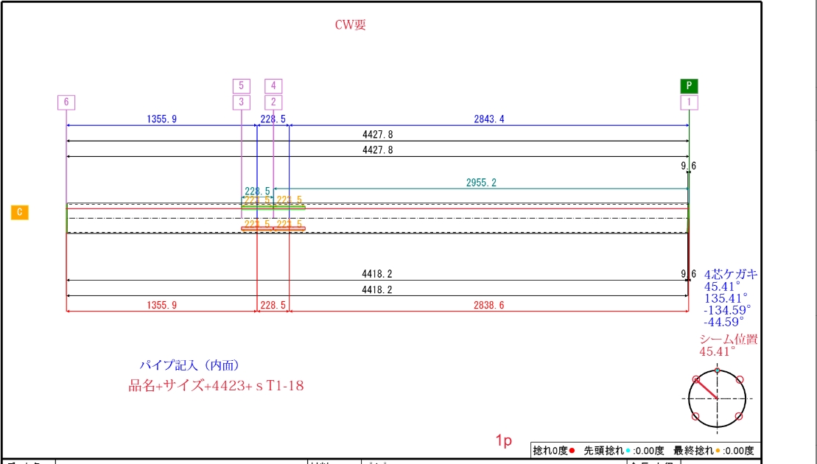The width and height of the screenshot is (817, 464).
Task: Click point marker 1 box
Action: click(689, 102)
